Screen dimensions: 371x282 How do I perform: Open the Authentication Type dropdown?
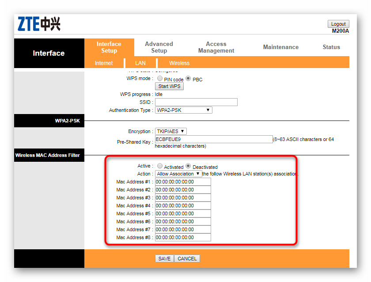184,110
